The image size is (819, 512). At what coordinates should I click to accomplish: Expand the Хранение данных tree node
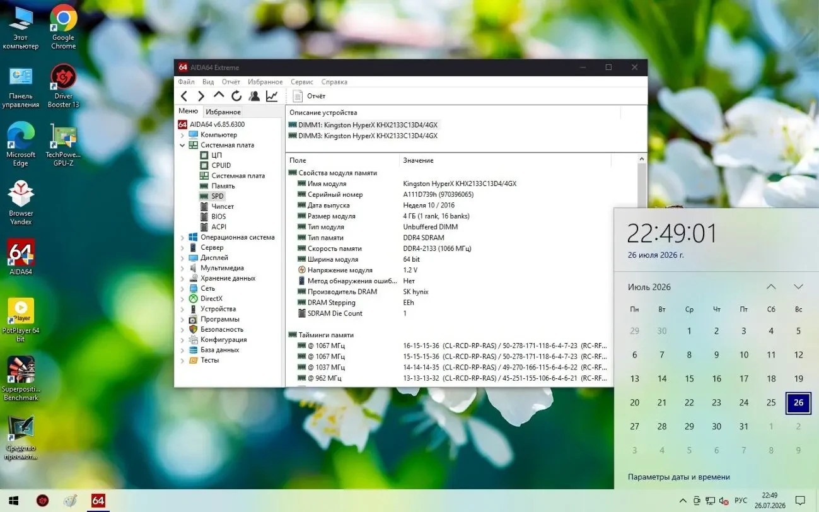click(x=183, y=278)
